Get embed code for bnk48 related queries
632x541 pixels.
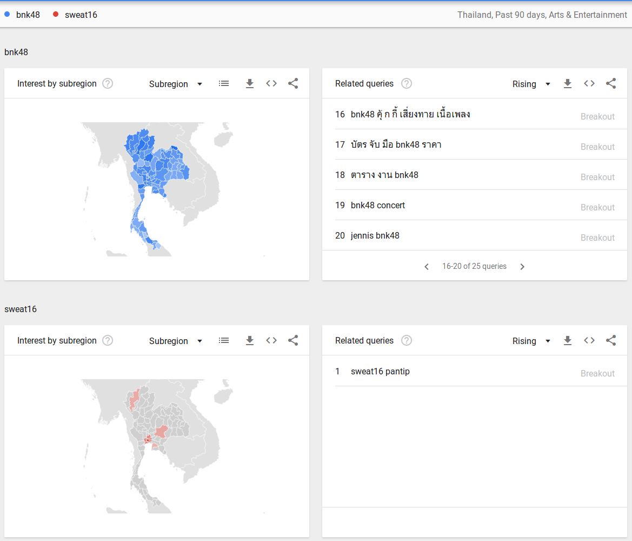pyautogui.click(x=589, y=83)
